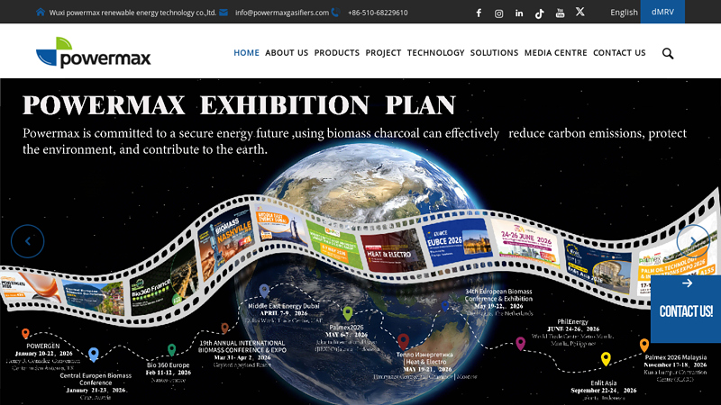Click the Middle East Energy Dubai pin
Screen dimensions: 721x405
pos(264,290)
